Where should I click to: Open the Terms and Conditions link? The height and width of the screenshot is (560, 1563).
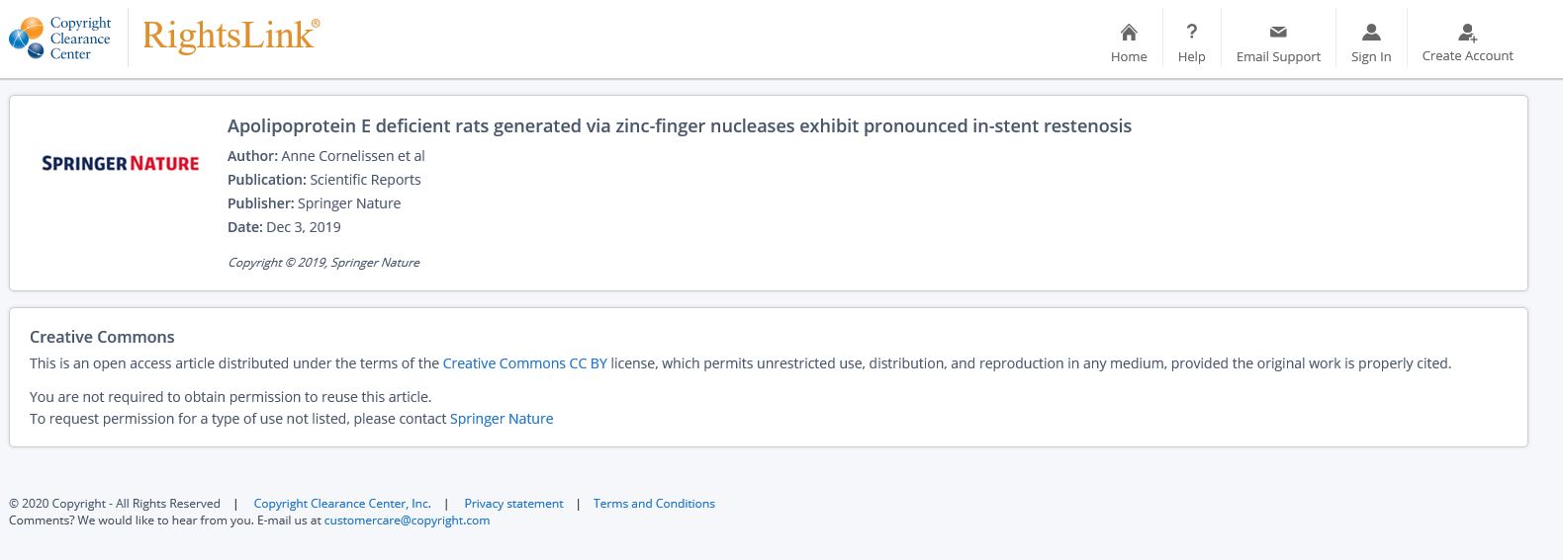(654, 504)
